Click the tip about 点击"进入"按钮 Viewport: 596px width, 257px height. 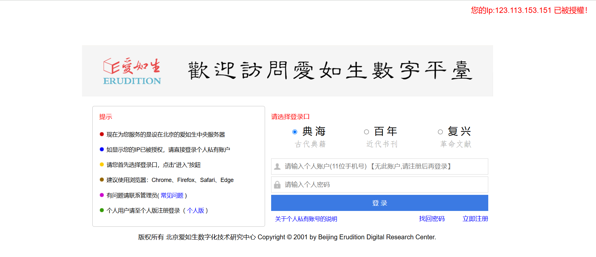[153, 165]
